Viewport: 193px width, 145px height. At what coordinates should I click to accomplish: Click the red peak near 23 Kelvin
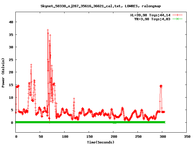31,65
